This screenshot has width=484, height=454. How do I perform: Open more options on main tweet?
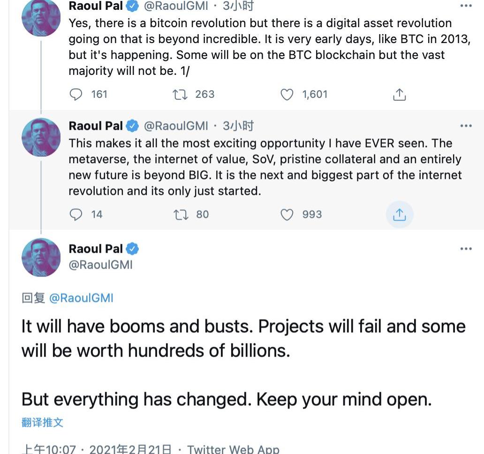(x=466, y=249)
